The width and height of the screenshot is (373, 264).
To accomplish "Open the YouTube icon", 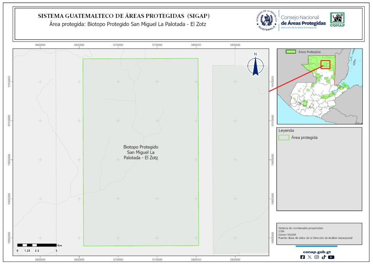I will 331,257.
